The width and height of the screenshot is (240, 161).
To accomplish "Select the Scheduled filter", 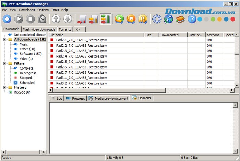I will 27,83.
